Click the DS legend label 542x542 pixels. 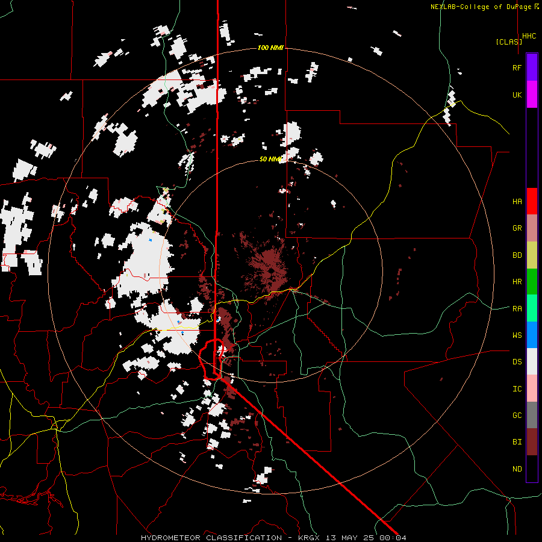517,362
